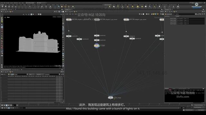Click the magnifier icon in the parameter pane
The width and height of the screenshot is (206, 115).
(x=200, y=14)
